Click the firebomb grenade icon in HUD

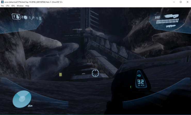point(40,18)
